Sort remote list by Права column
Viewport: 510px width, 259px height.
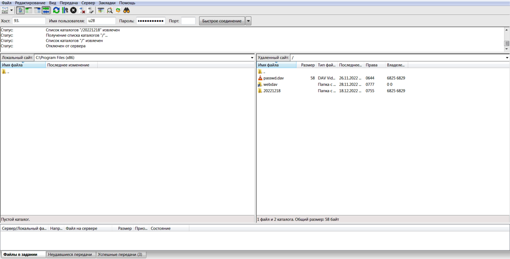375,65
